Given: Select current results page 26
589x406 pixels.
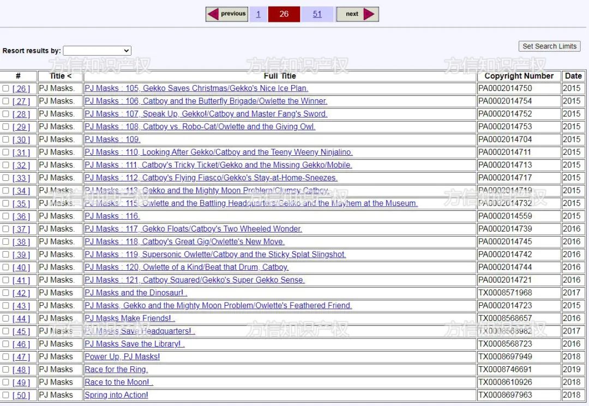Looking at the screenshot, I should coord(284,14).
